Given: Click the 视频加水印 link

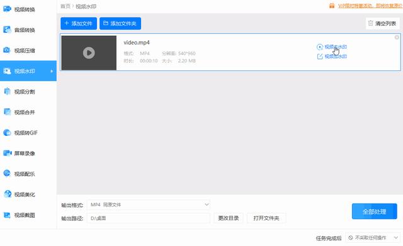Looking at the screenshot, I should [x=336, y=57].
